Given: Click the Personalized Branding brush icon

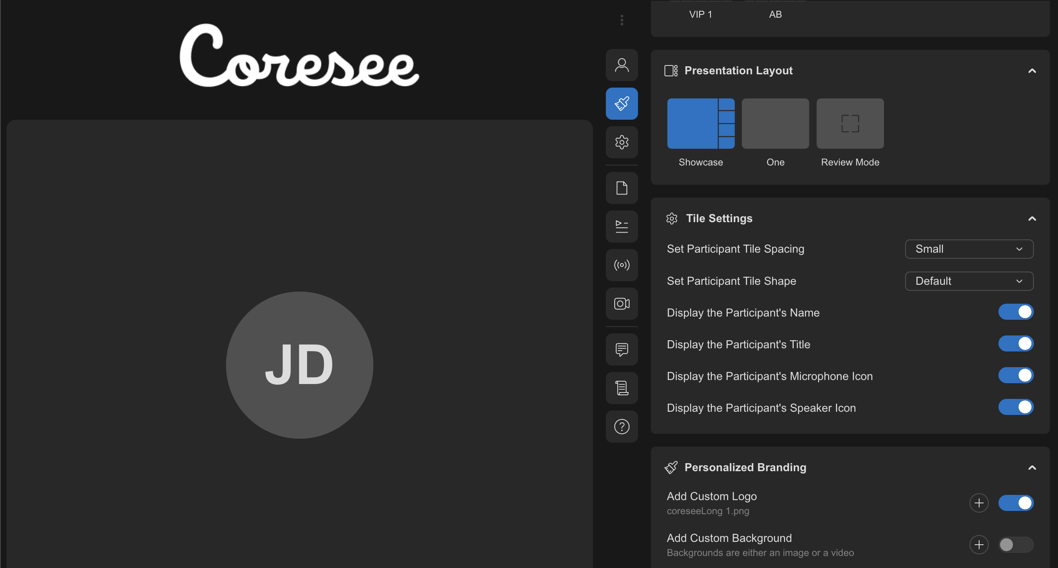Looking at the screenshot, I should pyautogui.click(x=671, y=468).
